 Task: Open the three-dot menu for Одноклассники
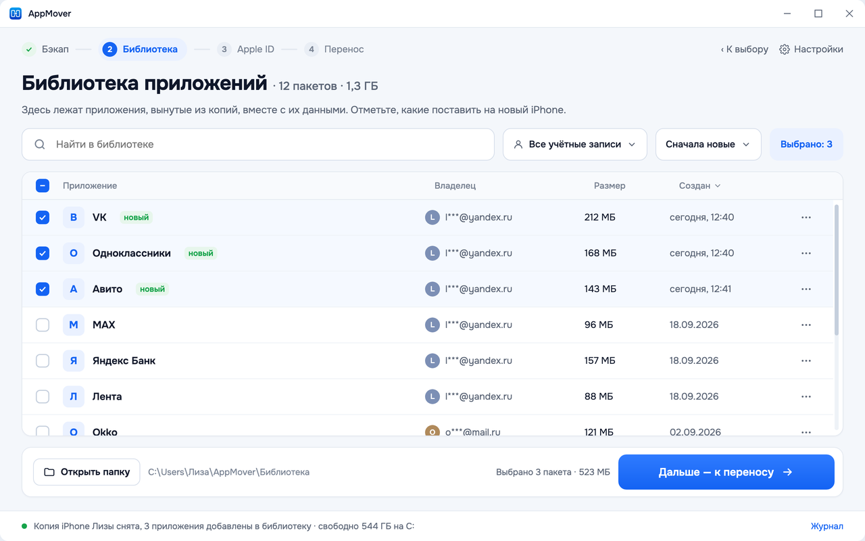tap(806, 254)
